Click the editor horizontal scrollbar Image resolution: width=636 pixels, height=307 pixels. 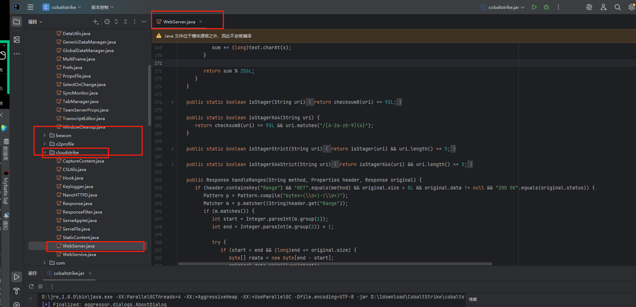(335, 263)
